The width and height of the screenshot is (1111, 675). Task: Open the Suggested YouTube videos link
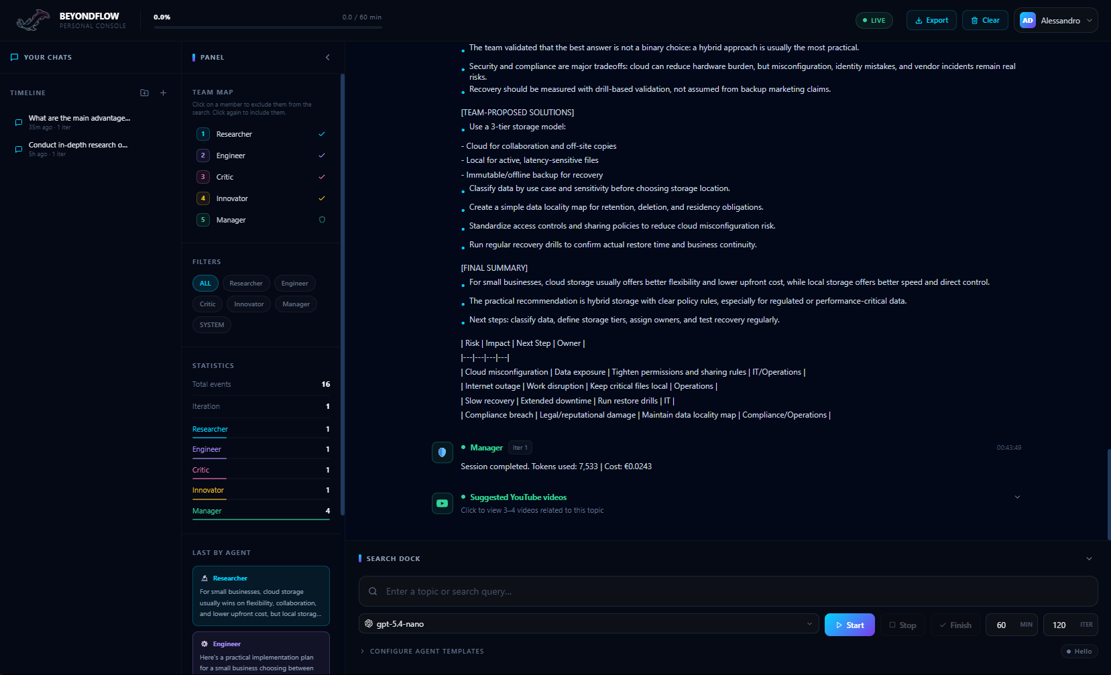(x=518, y=497)
